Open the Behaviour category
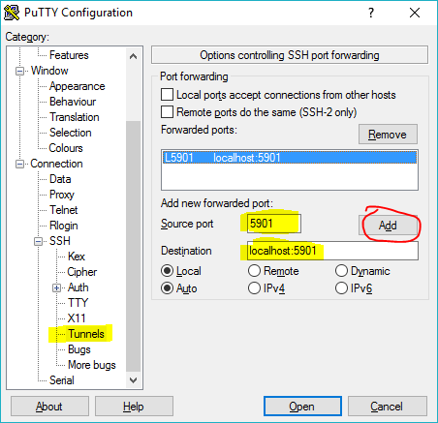This screenshot has height=423, width=438. (x=73, y=102)
